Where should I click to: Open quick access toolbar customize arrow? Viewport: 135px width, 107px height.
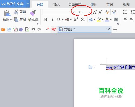click(x=47, y=29)
